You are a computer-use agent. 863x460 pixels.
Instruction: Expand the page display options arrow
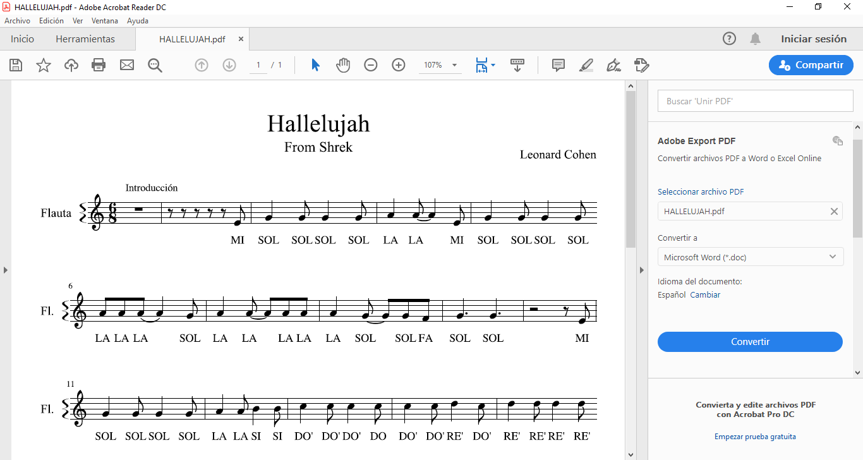tap(493, 65)
